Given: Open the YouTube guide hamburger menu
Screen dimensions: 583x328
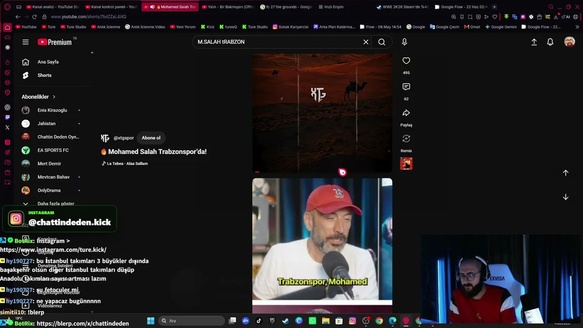Looking at the screenshot, I should click(26, 42).
